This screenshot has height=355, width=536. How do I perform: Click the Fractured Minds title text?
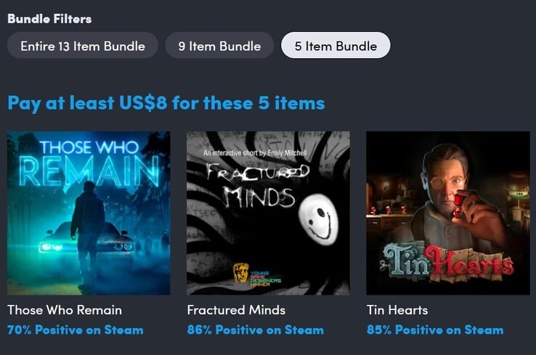[x=236, y=310]
